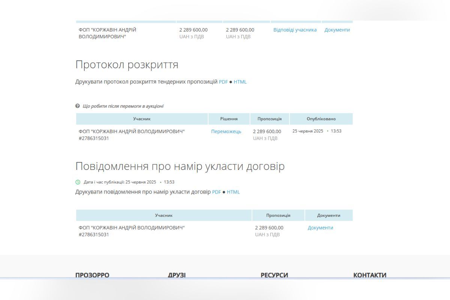Click Що робити після перемоги в аукціоні
450x300 pixels.
click(123, 106)
